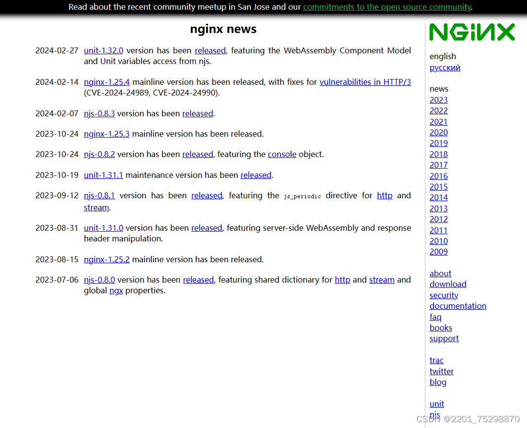Go to the about page

tap(440, 273)
